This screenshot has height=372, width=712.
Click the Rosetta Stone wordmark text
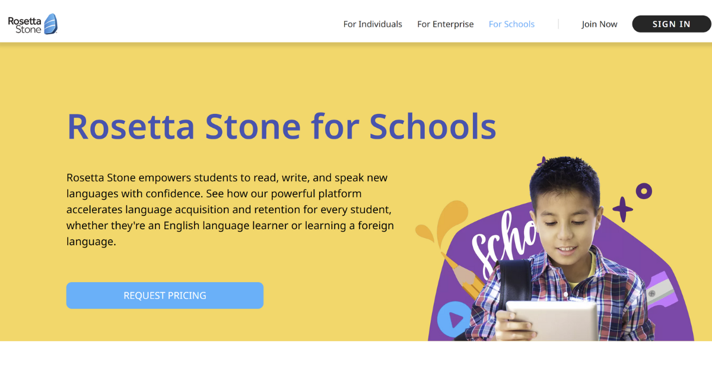24,24
